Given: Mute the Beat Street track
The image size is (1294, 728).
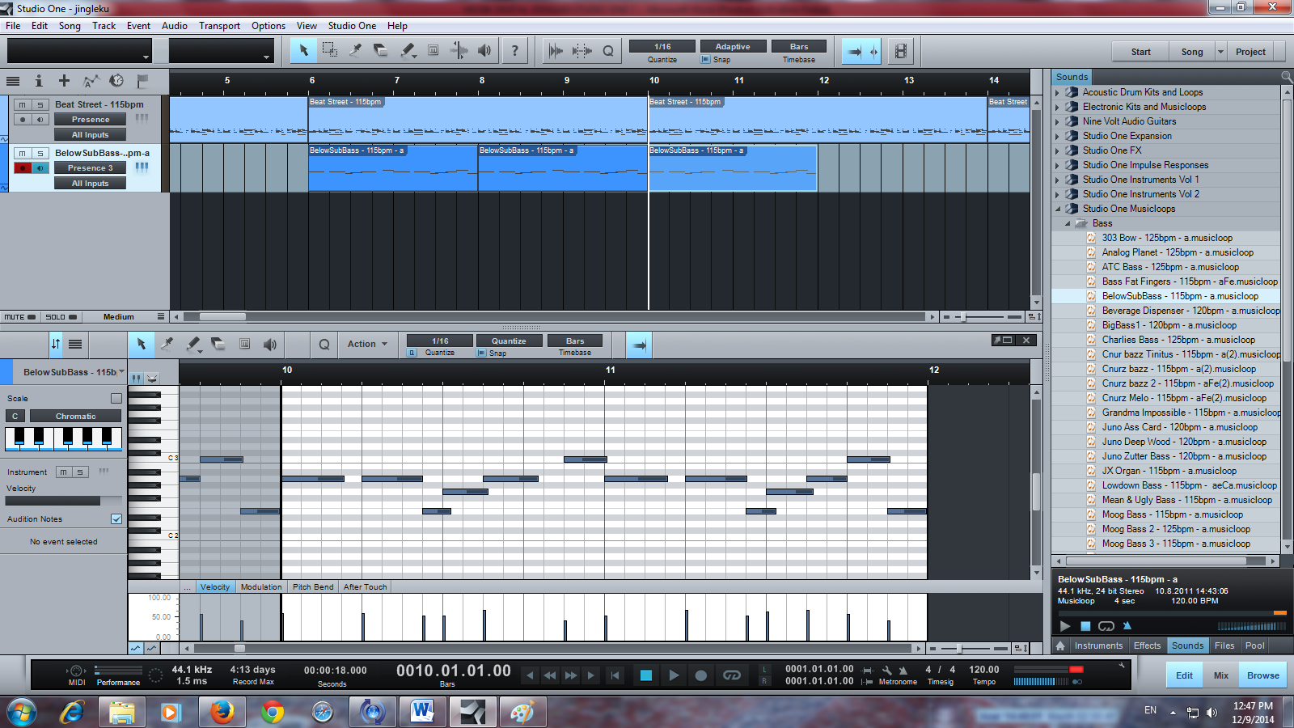Looking at the screenshot, I should (x=23, y=105).
